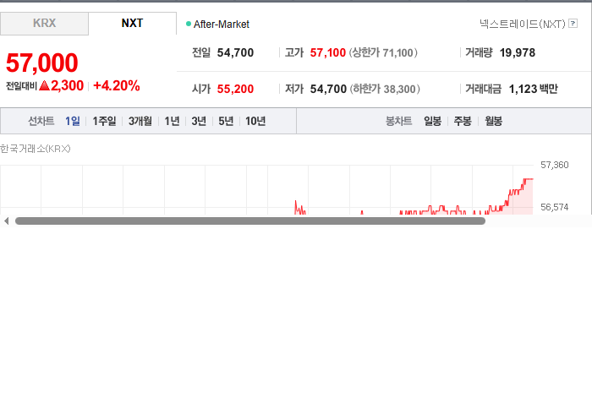Image resolution: width=592 pixels, height=414 pixels.
Task: Click the high price 57,100
Action: 328,52
